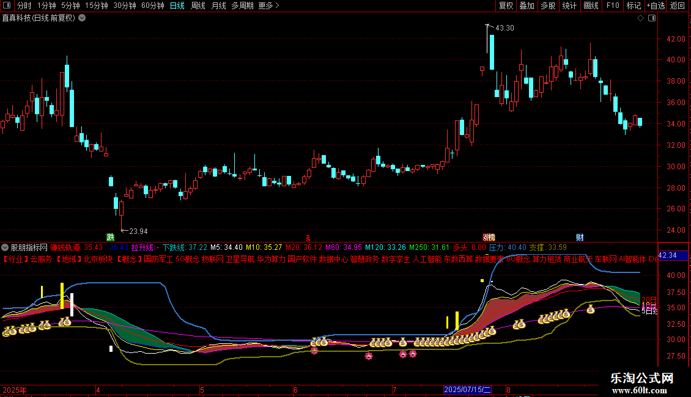The width and height of the screenshot is (691, 397).
Task: Click the 国产软件 concept link
Action: coord(302,259)
